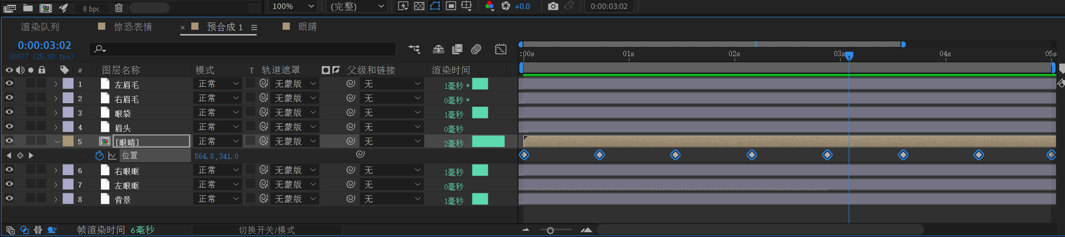The width and height of the screenshot is (1065, 237).
Task: Go to next keyframe arrow
Action: 31,155
